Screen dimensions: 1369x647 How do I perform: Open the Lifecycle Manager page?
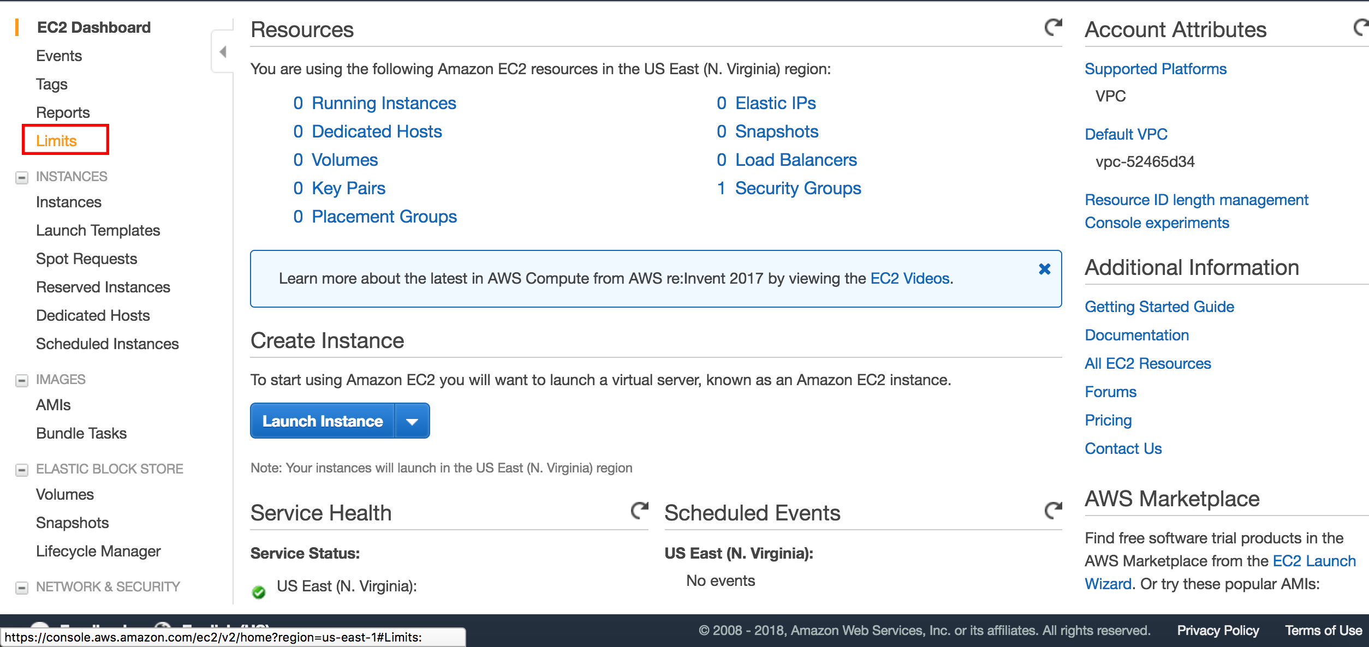98,551
